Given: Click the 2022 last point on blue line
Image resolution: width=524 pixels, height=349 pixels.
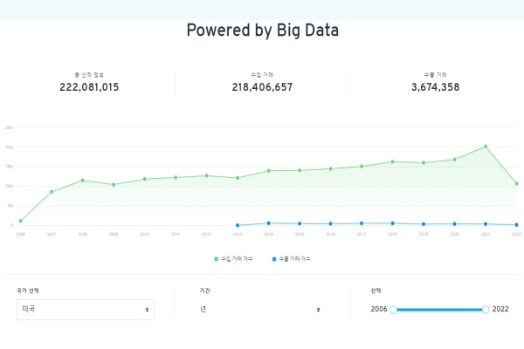Looking at the screenshot, I should [x=517, y=225].
